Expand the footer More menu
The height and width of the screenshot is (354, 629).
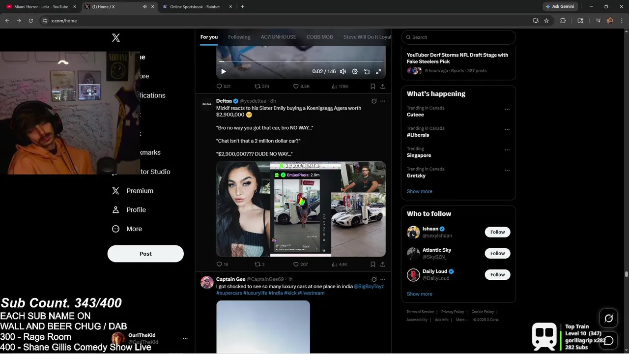(461, 320)
